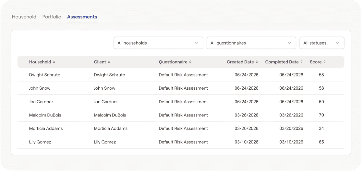Click Lily Gomez's created date 03/10/2026

click(x=247, y=142)
